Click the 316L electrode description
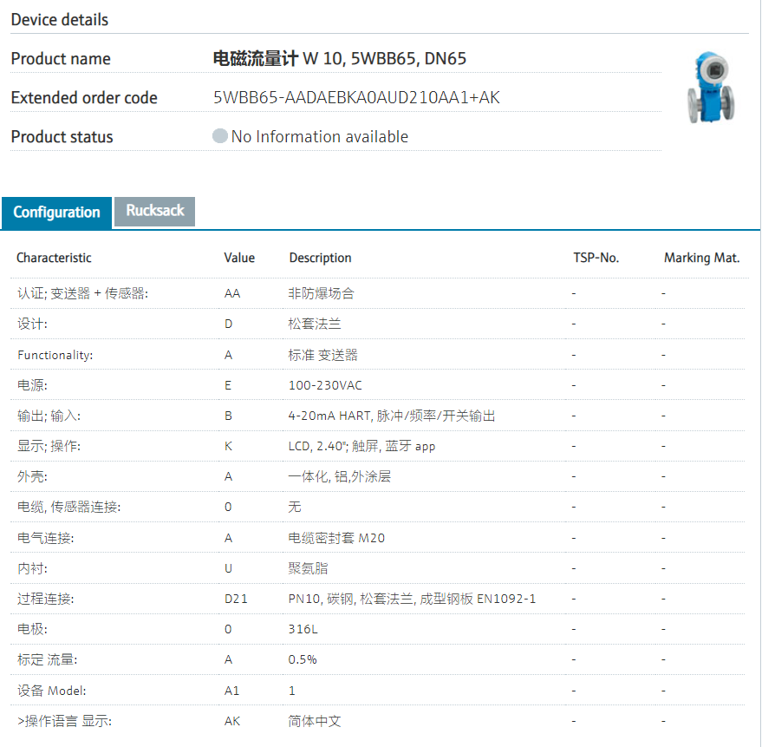Screen dimensions: 762x747 [x=302, y=629]
